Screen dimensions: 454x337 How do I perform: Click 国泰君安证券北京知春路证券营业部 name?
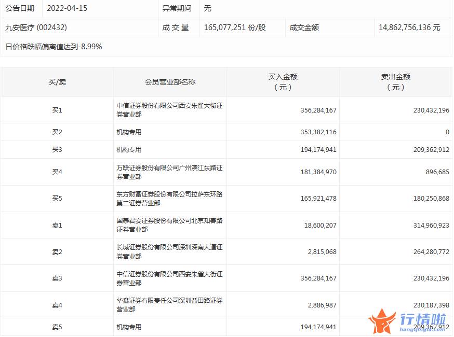point(169,225)
